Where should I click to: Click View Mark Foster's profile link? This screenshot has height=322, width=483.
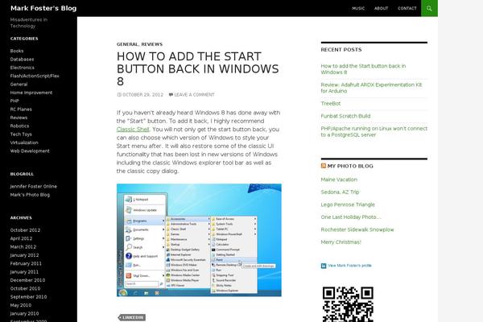[349, 266]
